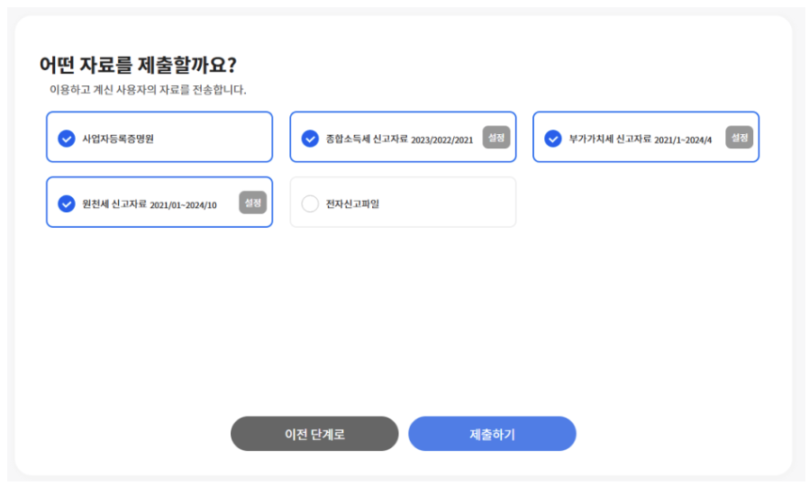Click the 어떤 자료를 제출할까요? heading
This screenshot has width=809, height=486.
coord(138,65)
